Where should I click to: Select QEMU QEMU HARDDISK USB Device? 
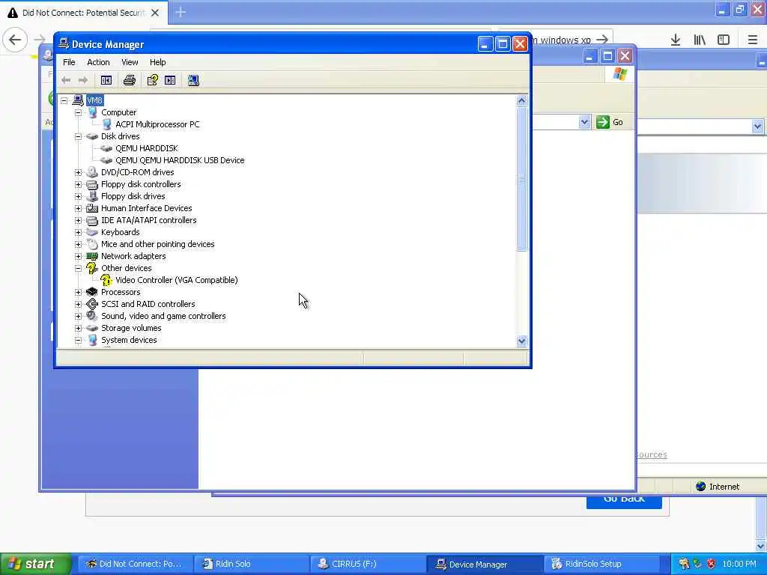tap(180, 160)
